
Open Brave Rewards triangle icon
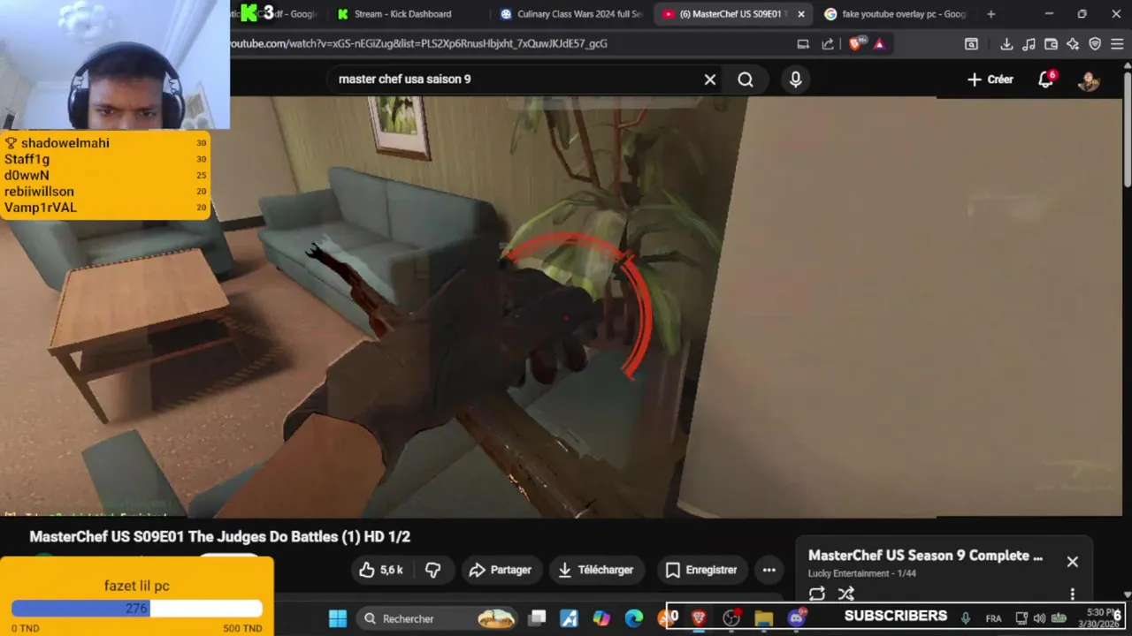coord(879,44)
